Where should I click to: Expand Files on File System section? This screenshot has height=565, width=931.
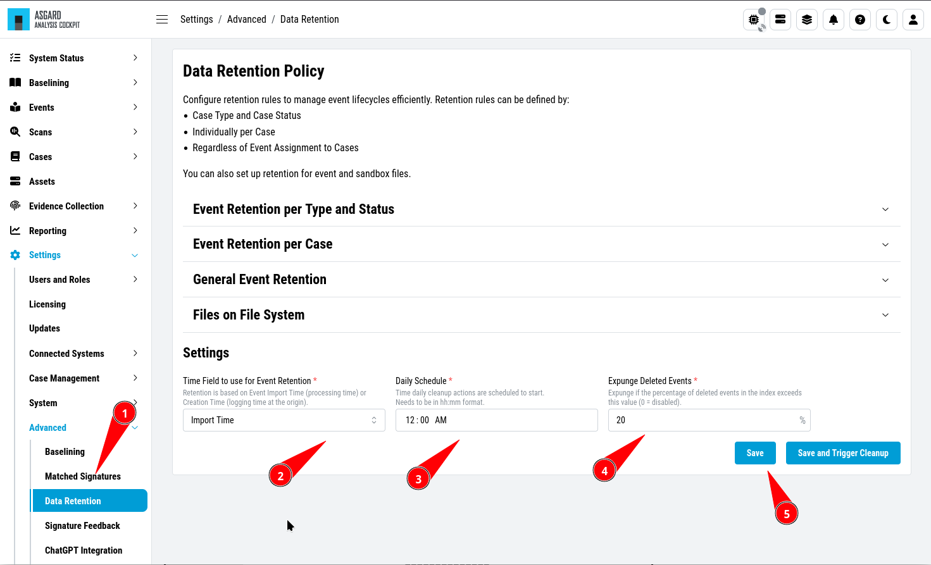point(542,315)
